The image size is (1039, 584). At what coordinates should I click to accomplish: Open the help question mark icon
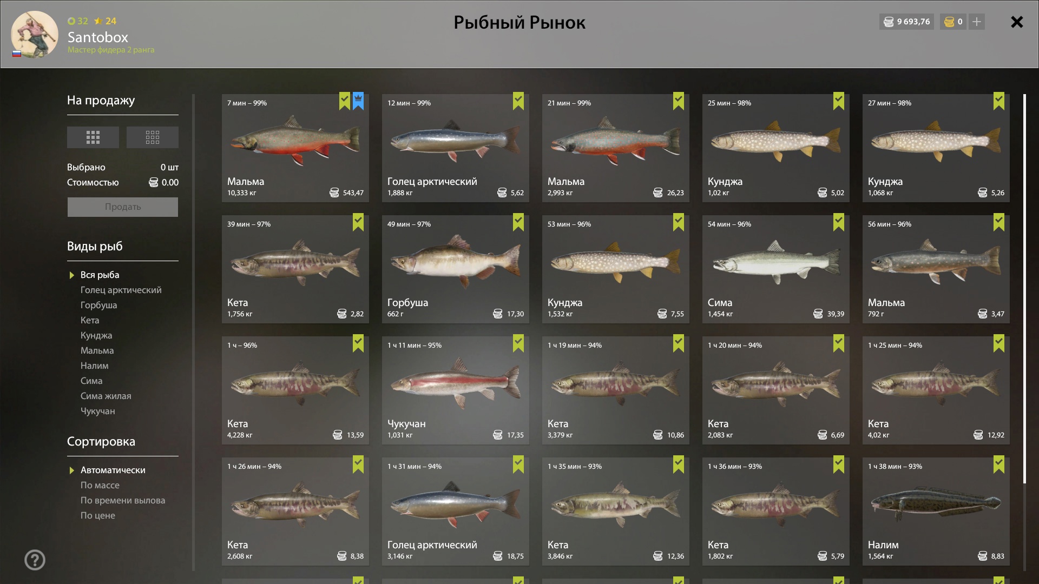35,560
